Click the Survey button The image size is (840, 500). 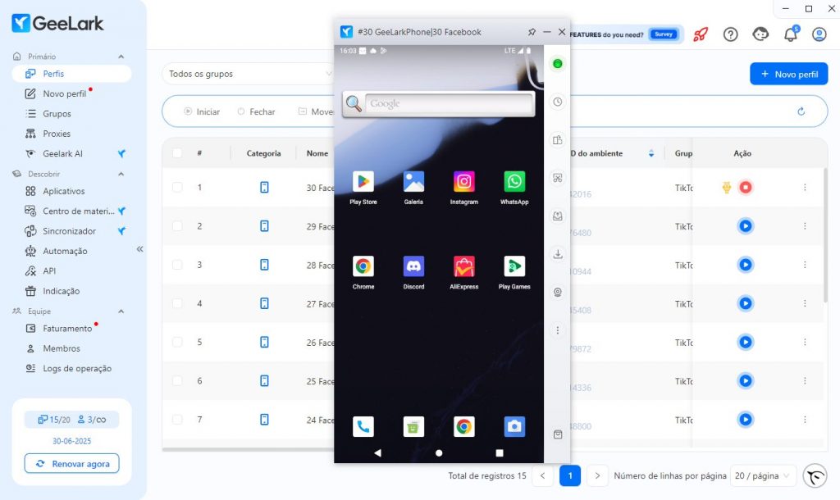(x=663, y=34)
